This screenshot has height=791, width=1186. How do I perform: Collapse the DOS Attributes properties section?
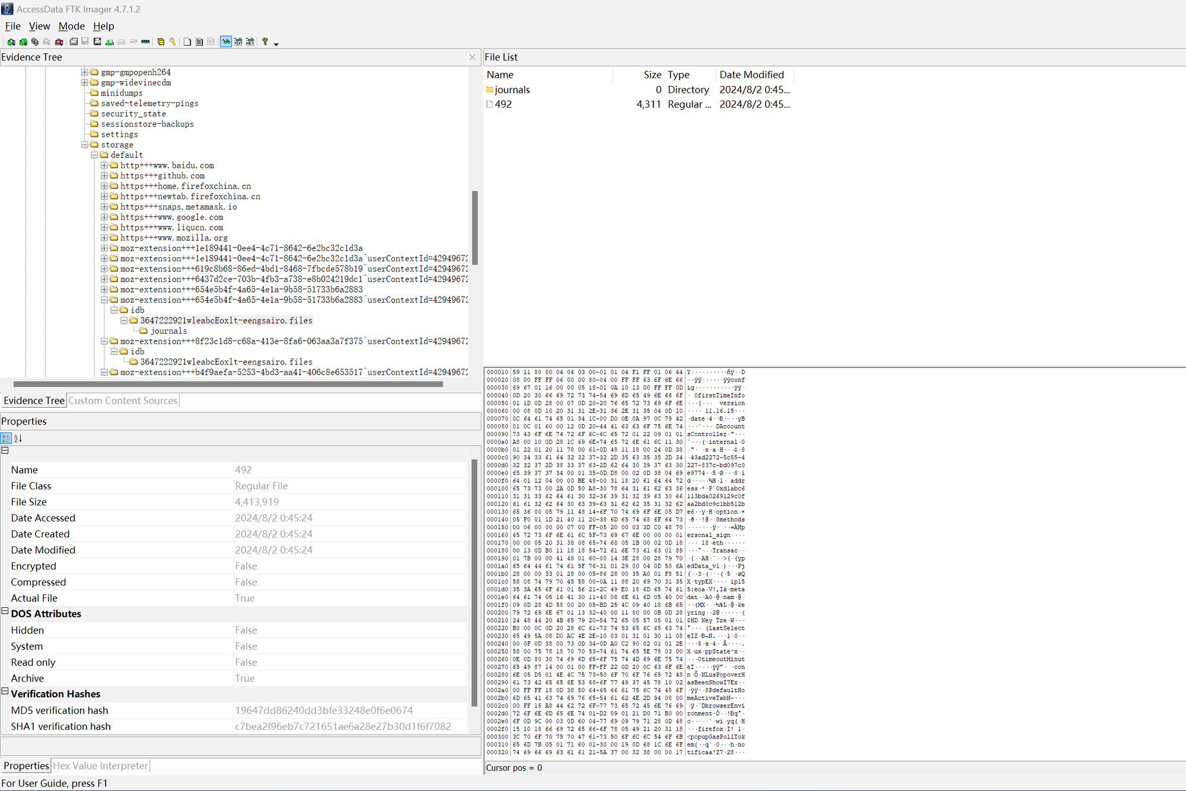coord(5,611)
